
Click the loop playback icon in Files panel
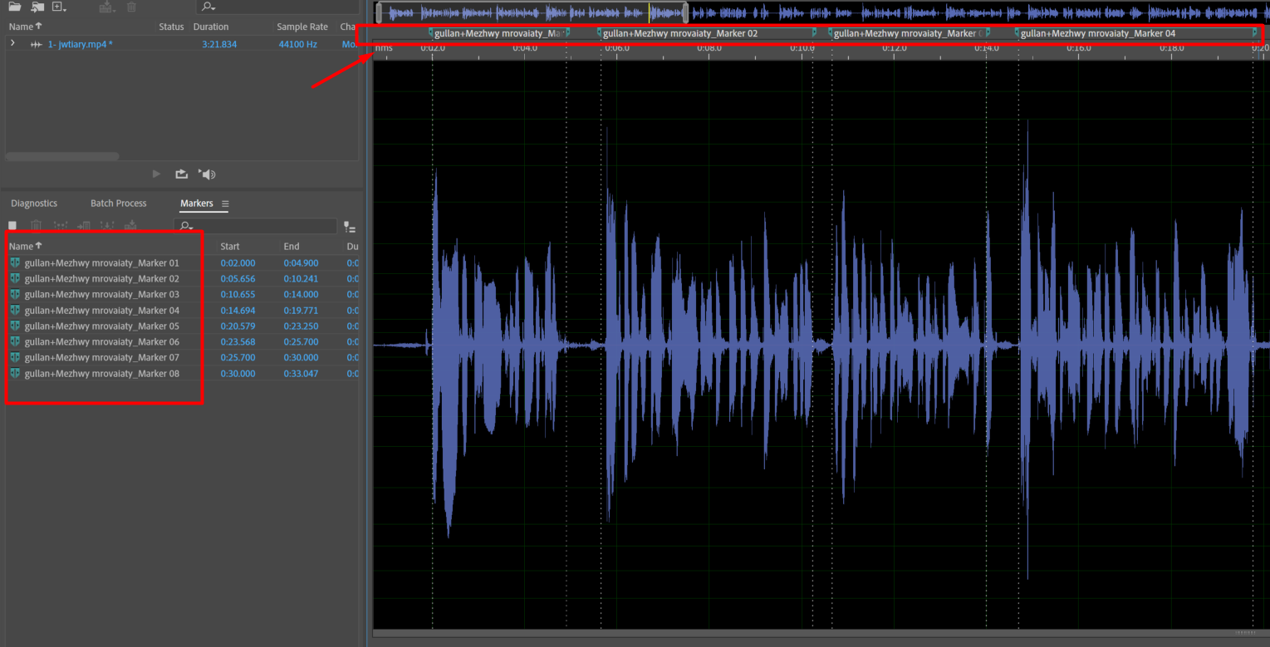[181, 174]
